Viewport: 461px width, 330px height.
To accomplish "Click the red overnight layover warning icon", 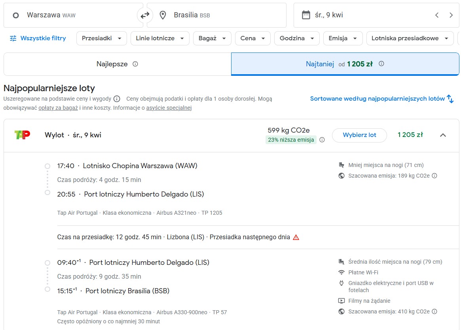I will click(x=296, y=237).
